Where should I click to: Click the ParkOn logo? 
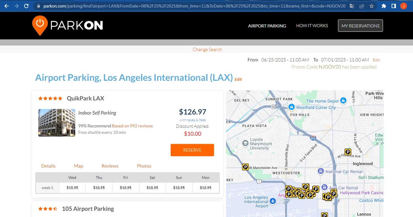67,25
